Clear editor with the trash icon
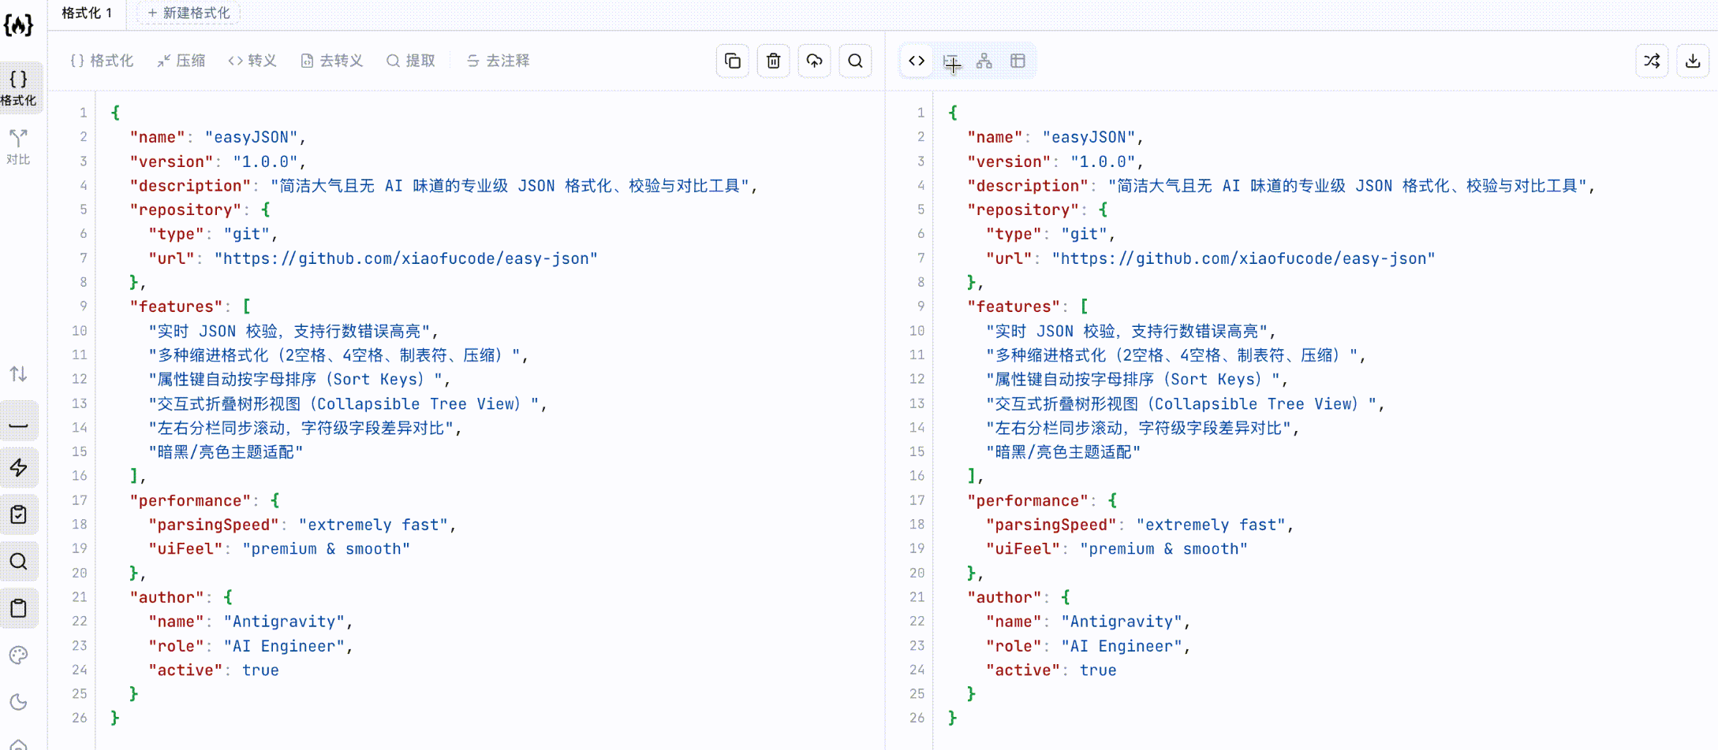The width and height of the screenshot is (1718, 750). [x=773, y=61]
